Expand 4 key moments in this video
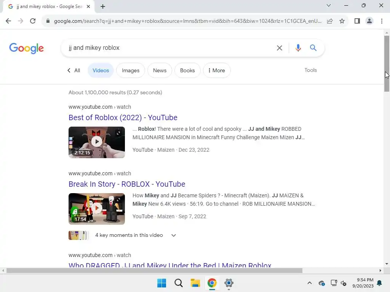The width and height of the screenshot is (390, 292). click(x=136, y=235)
